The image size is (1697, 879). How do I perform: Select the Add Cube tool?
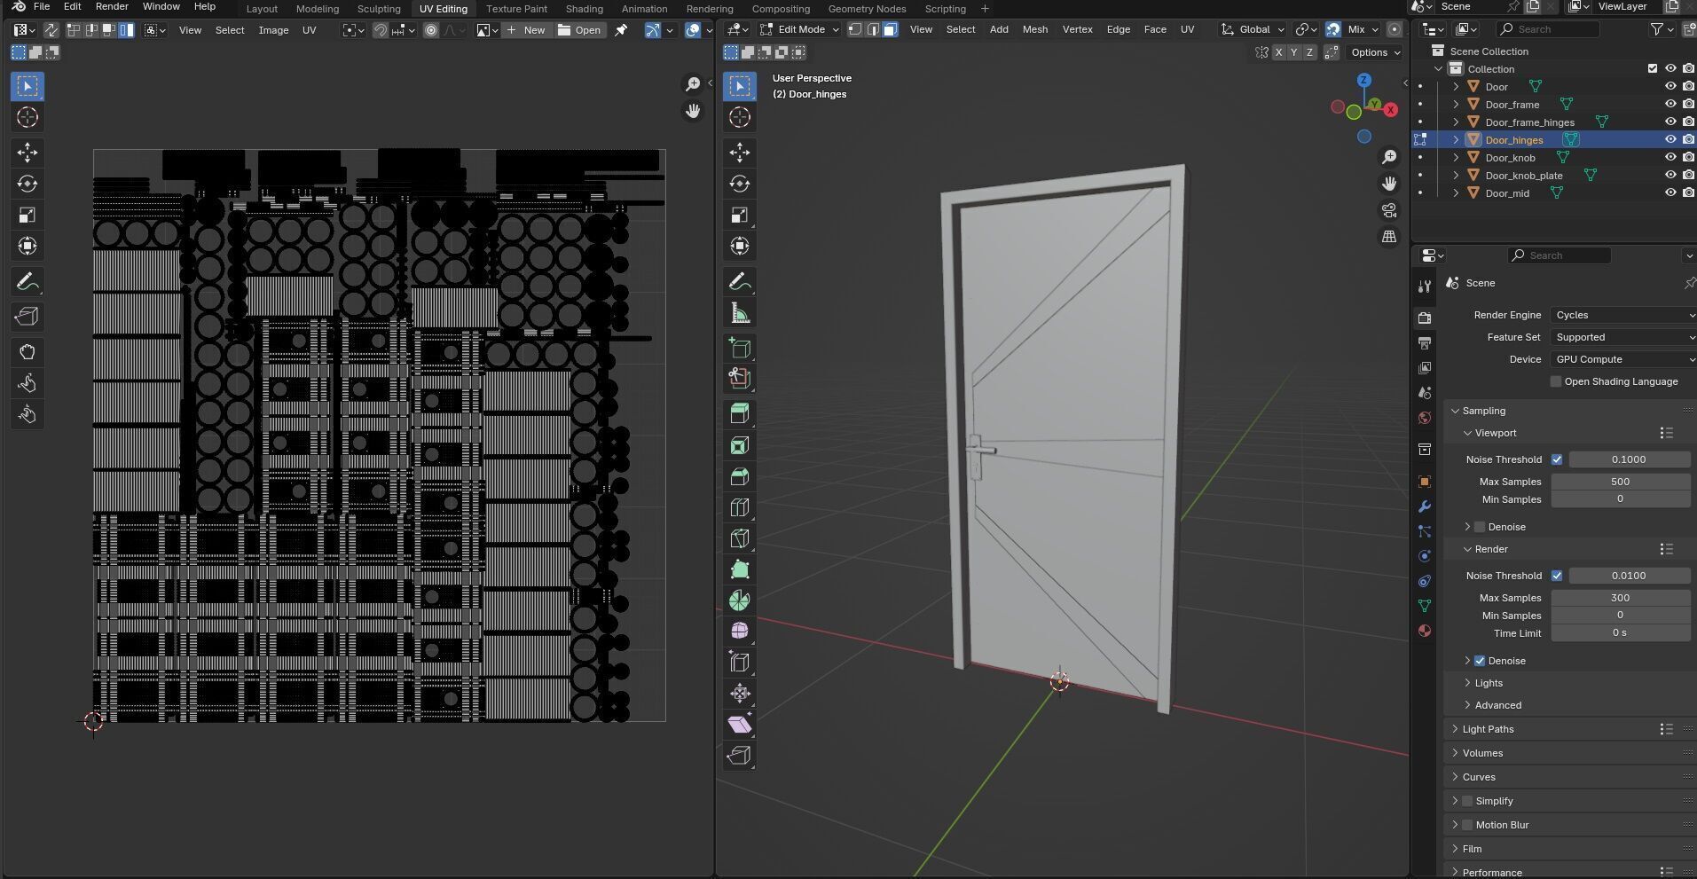740,348
